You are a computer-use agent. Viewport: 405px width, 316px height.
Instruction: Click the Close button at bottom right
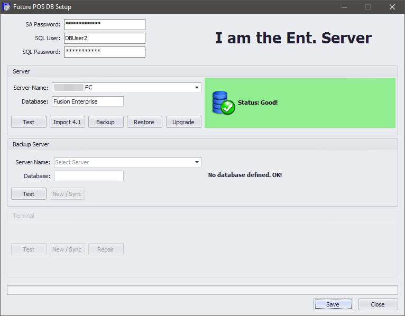point(378,304)
